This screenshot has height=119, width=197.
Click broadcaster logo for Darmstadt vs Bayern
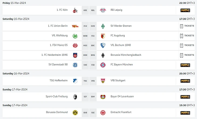(185, 65)
